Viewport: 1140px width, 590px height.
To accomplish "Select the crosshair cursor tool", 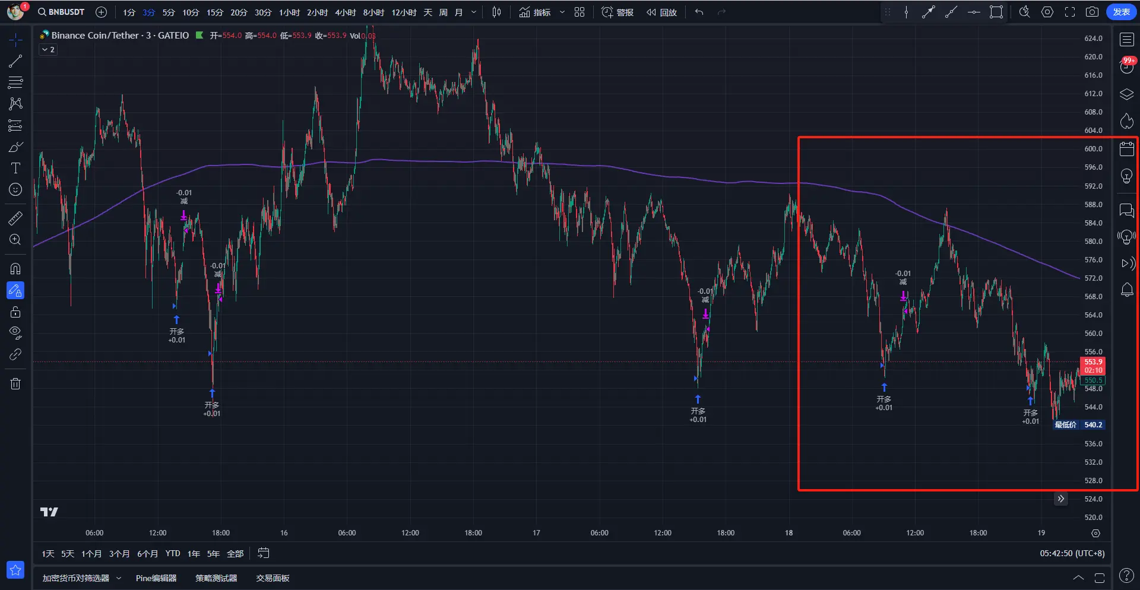I will (x=15, y=40).
